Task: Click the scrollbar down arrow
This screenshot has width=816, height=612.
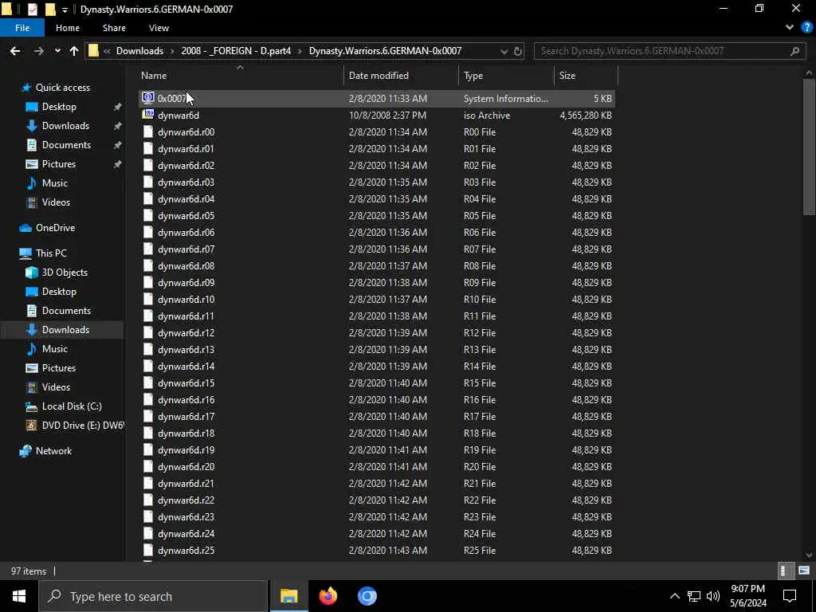Action: tap(809, 555)
